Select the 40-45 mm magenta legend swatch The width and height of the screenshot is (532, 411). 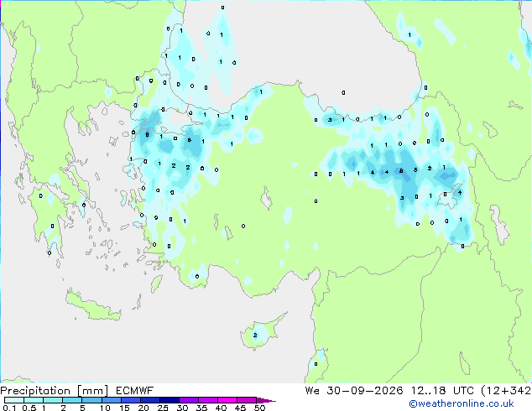click(x=227, y=400)
